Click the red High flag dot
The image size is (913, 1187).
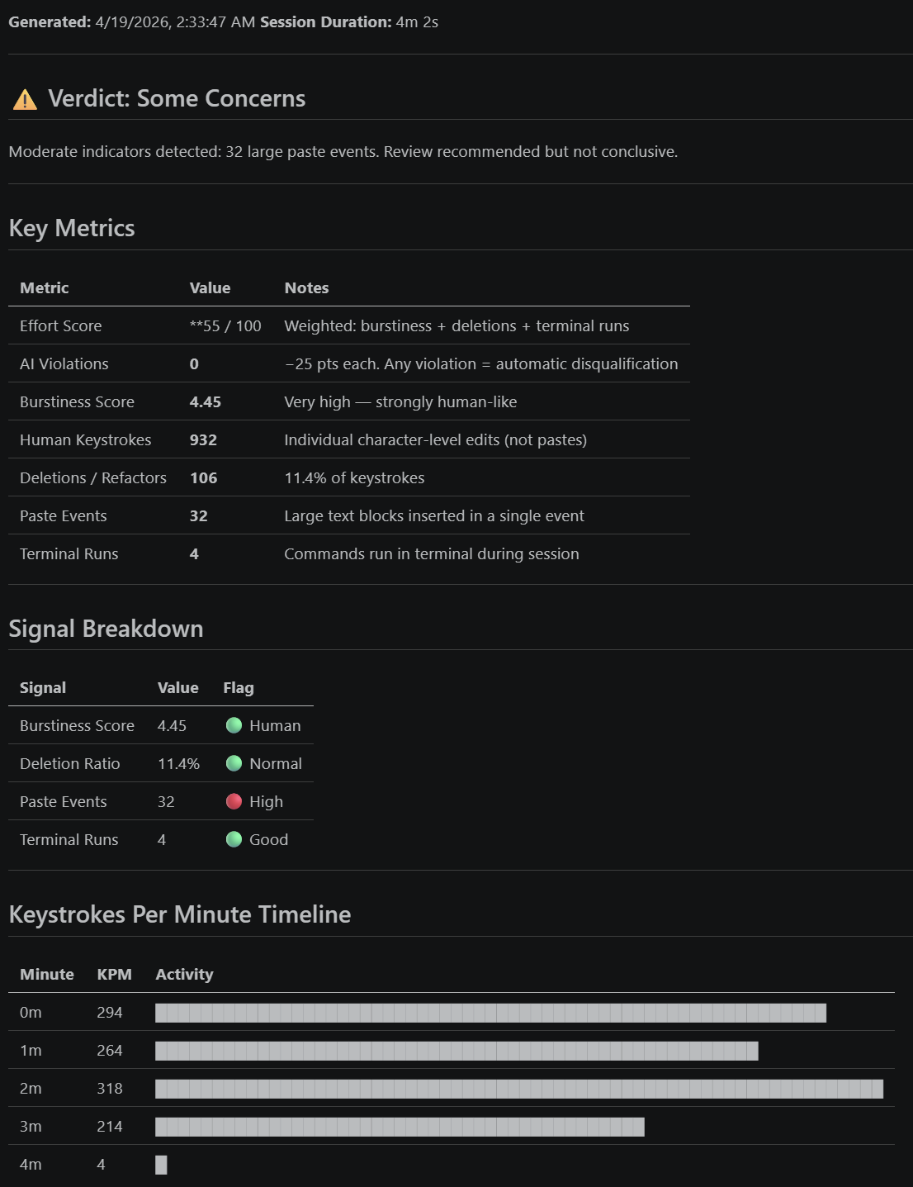pyautogui.click(x=234, y=801)
